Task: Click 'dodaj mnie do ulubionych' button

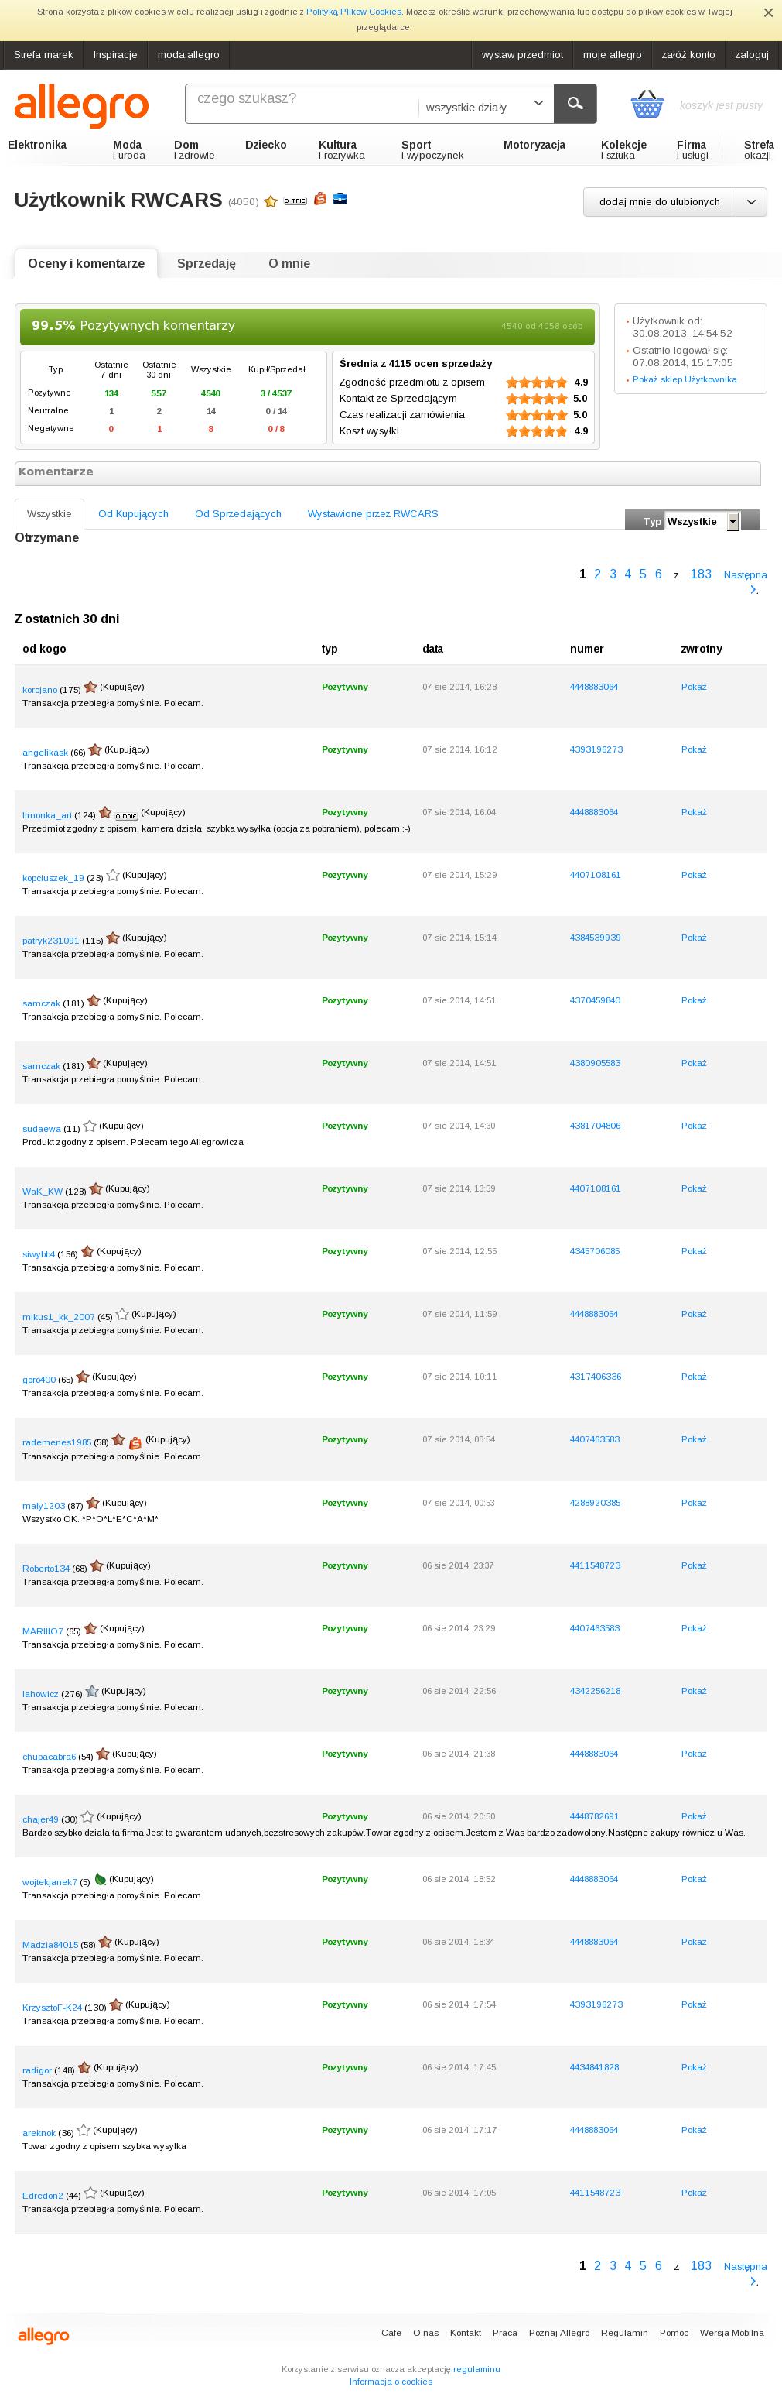Action: (659, 202)
